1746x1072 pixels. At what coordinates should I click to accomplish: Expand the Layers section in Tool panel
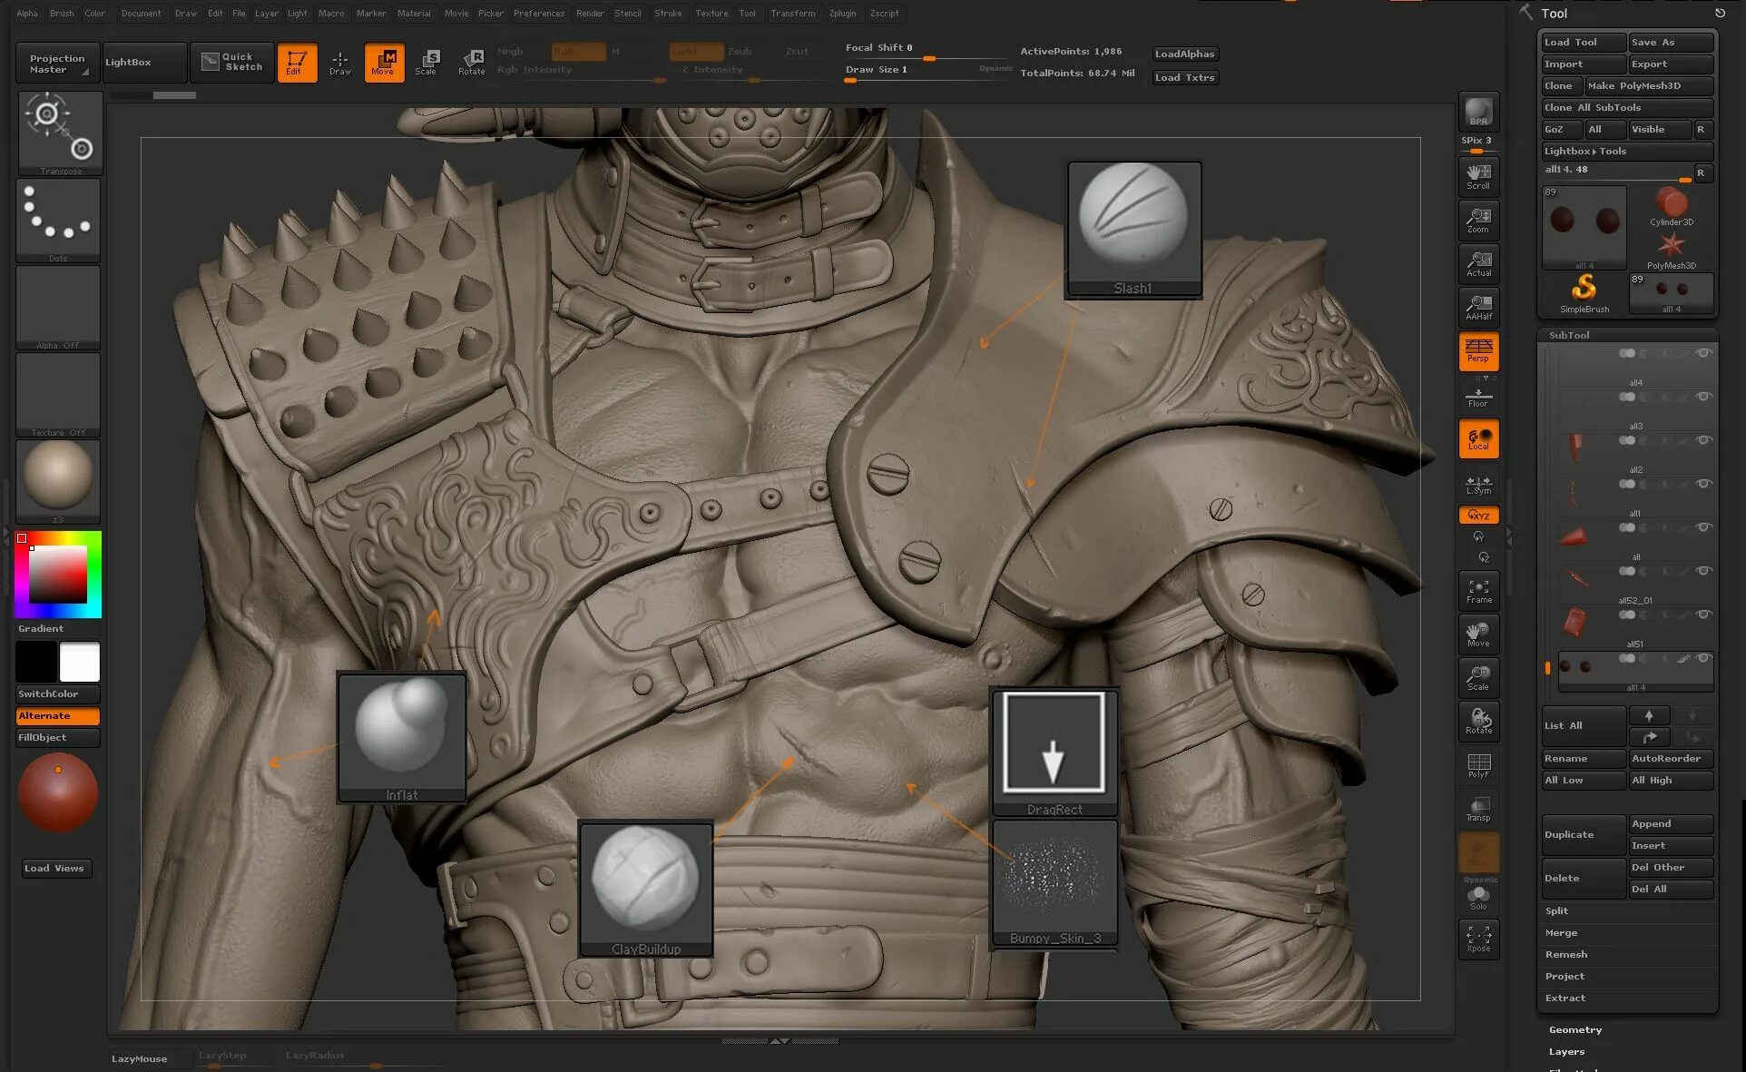pyautogui.click(x=1566, y=1051)
